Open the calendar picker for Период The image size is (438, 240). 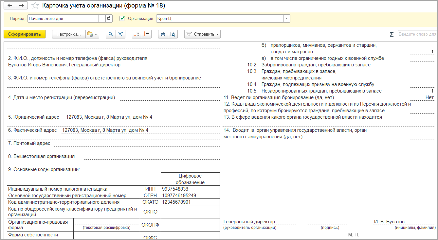(109, 19)
